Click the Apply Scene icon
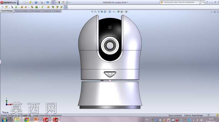 [x=122, y=12]
